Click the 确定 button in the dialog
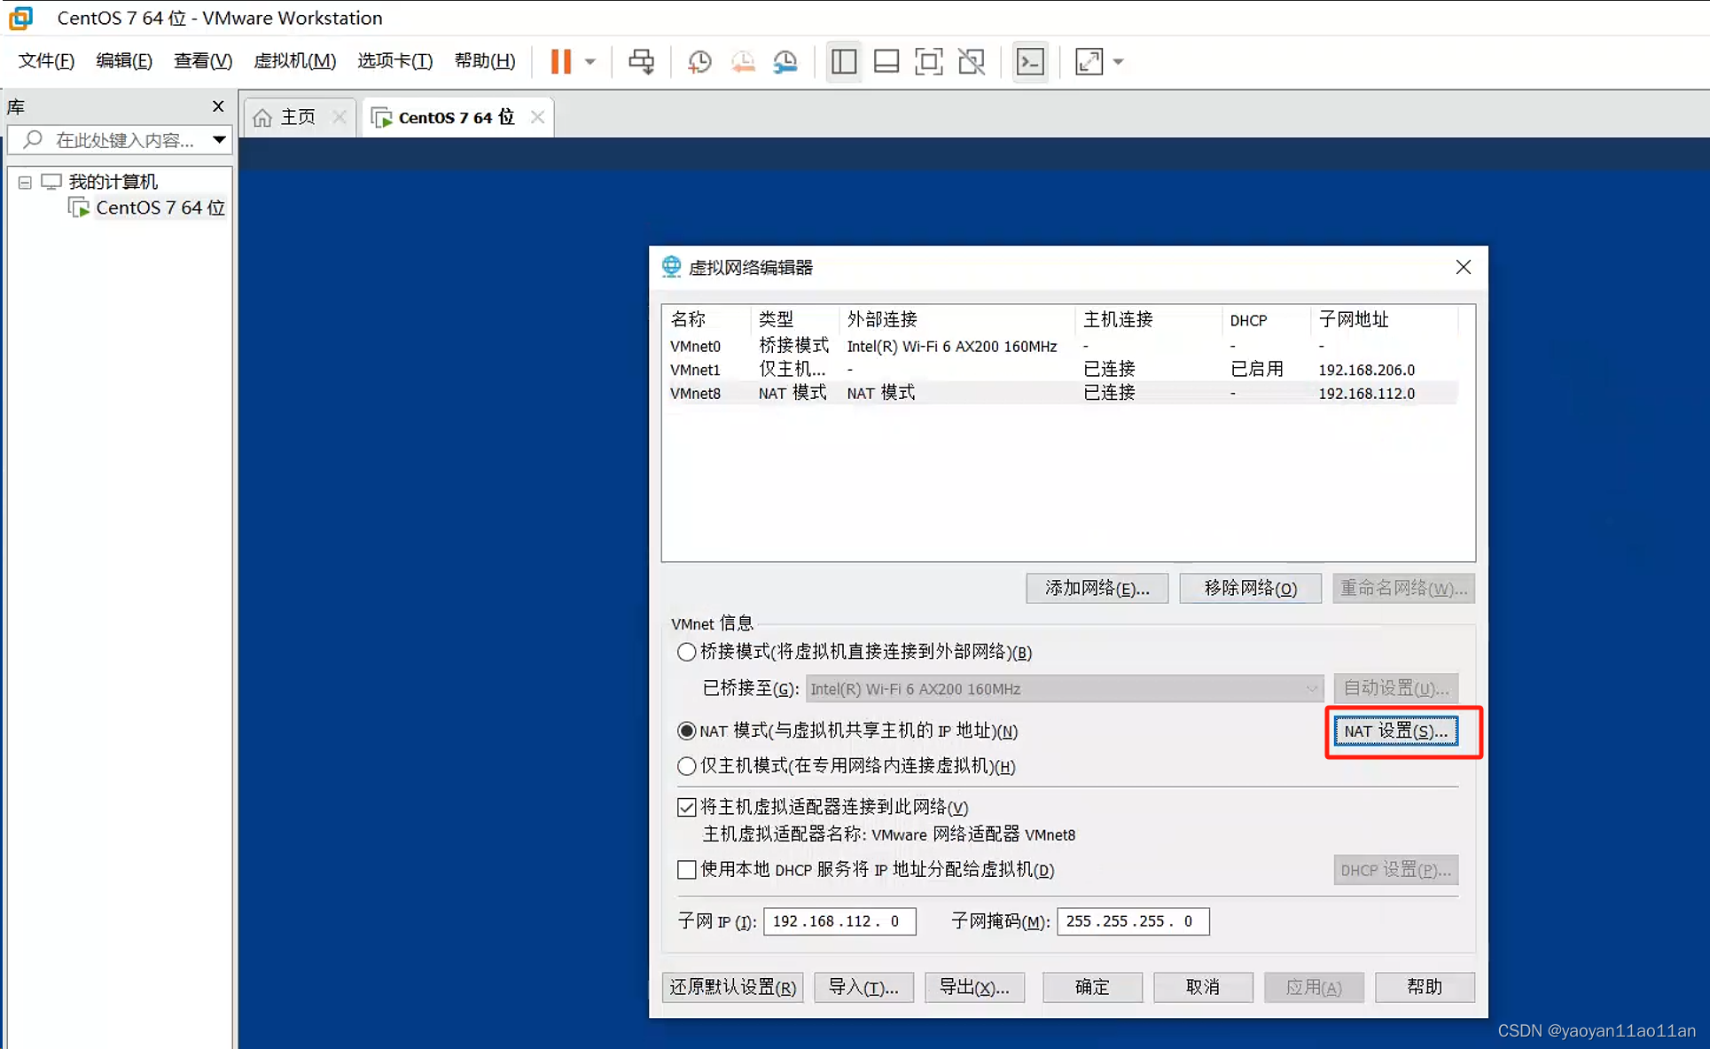The height and width of the screenshot is (1049, 1710). [x=1092, y=987]
